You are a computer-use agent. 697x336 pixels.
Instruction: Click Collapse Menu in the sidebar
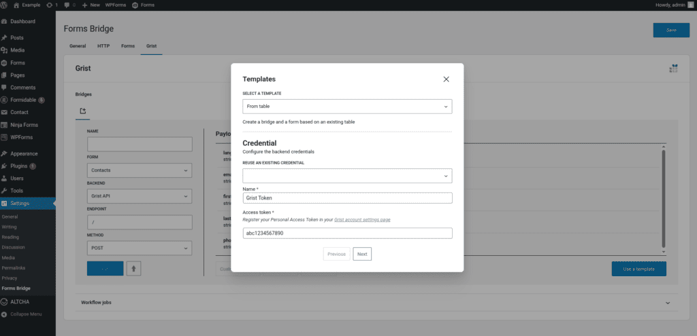pyautogui.click(x=27, y=314)
